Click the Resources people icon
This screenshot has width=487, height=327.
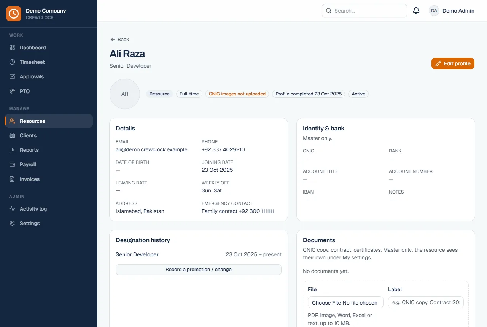tap(12, 121)
